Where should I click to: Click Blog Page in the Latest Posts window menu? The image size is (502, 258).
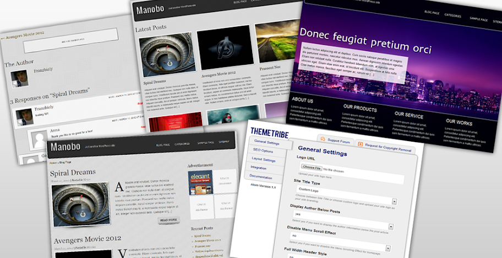240,2
